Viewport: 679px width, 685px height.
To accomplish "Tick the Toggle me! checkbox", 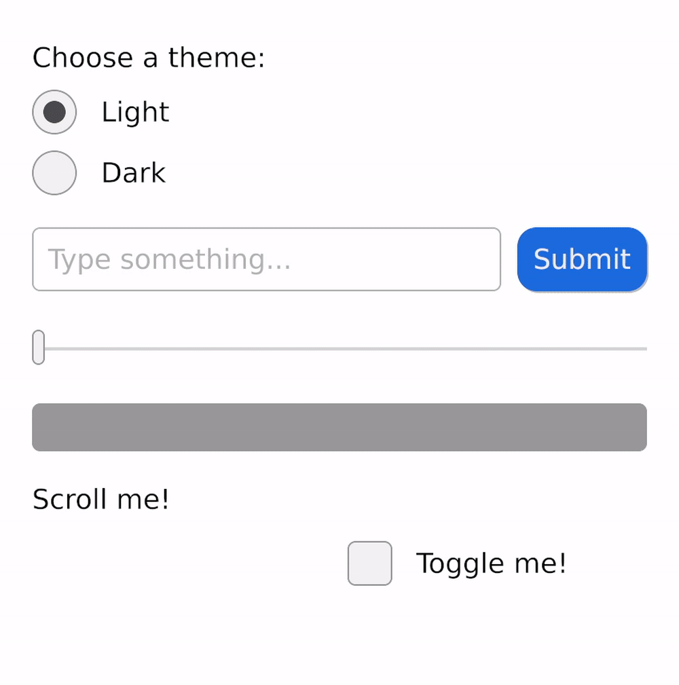I will (370, 563).
